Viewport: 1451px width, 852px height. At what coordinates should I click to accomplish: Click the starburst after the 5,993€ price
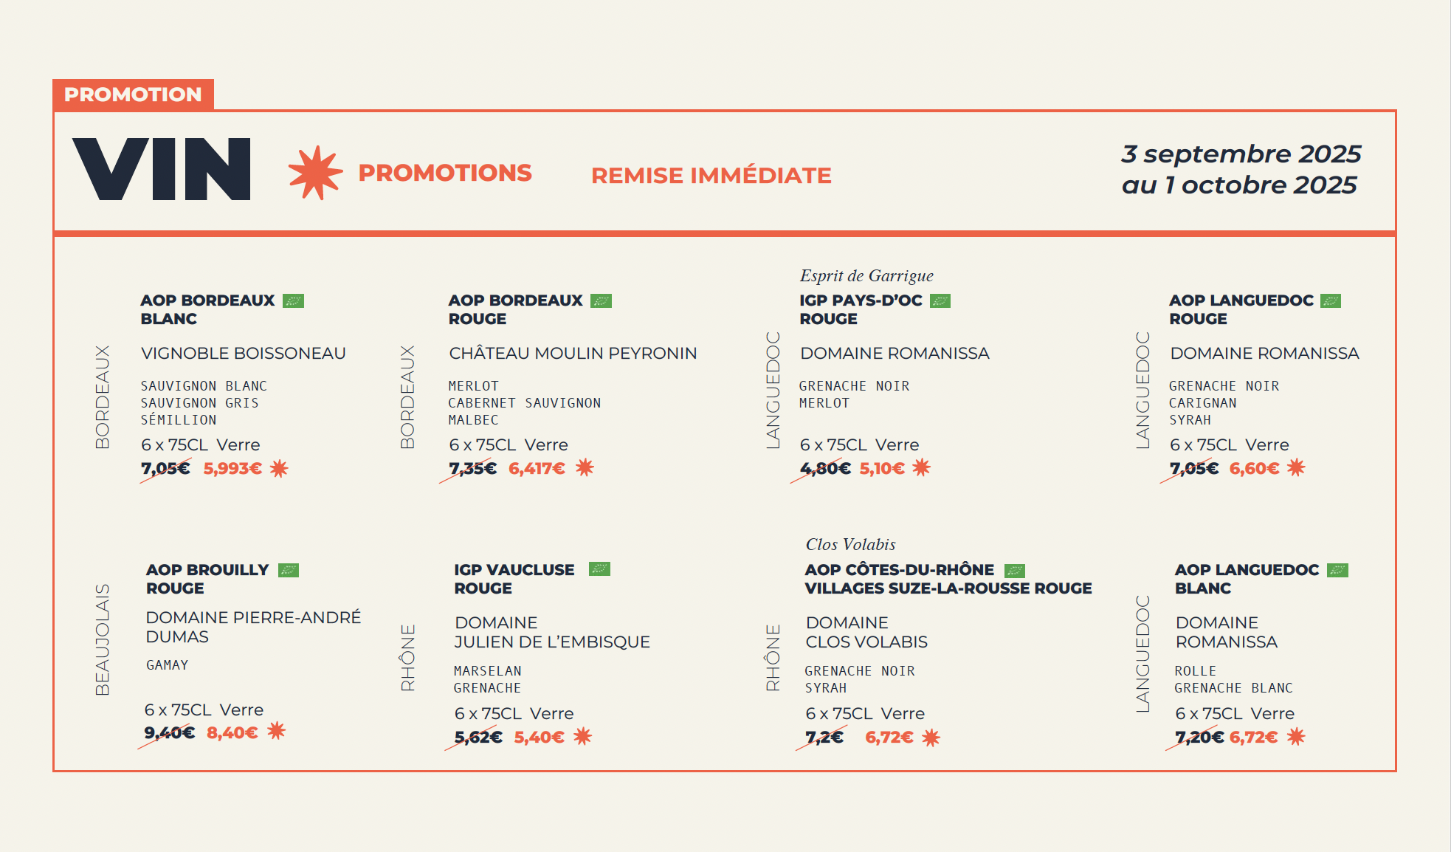(279, 468)
